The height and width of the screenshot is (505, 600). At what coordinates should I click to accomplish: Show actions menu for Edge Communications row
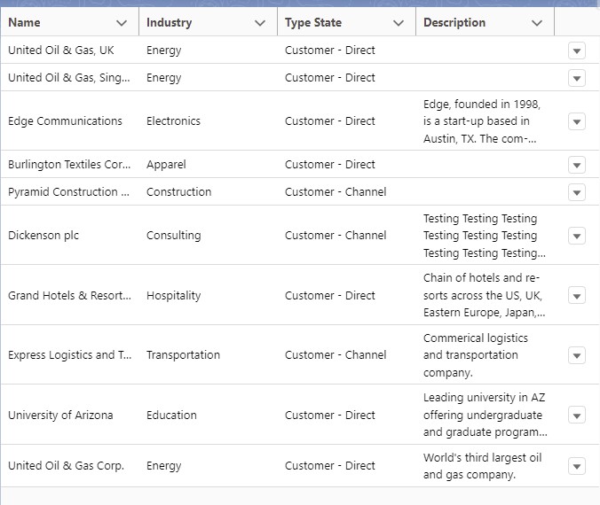[577, 121]
